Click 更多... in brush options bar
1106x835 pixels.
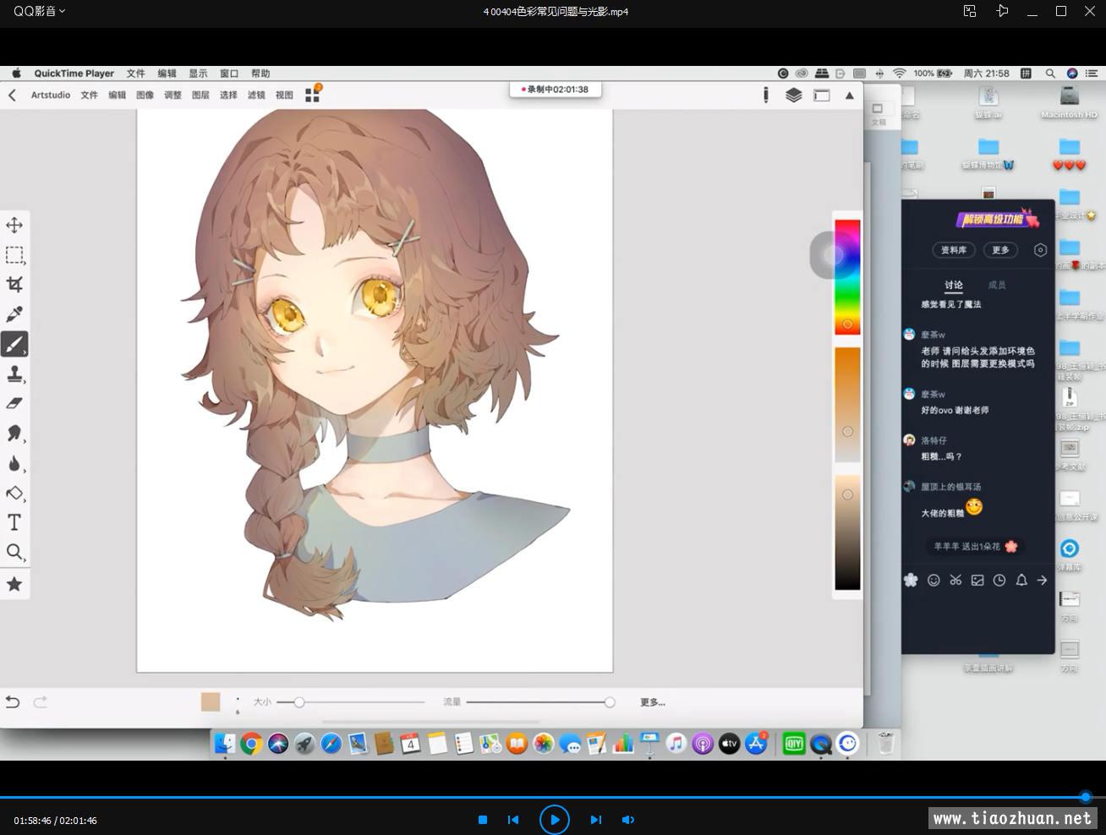653,702
